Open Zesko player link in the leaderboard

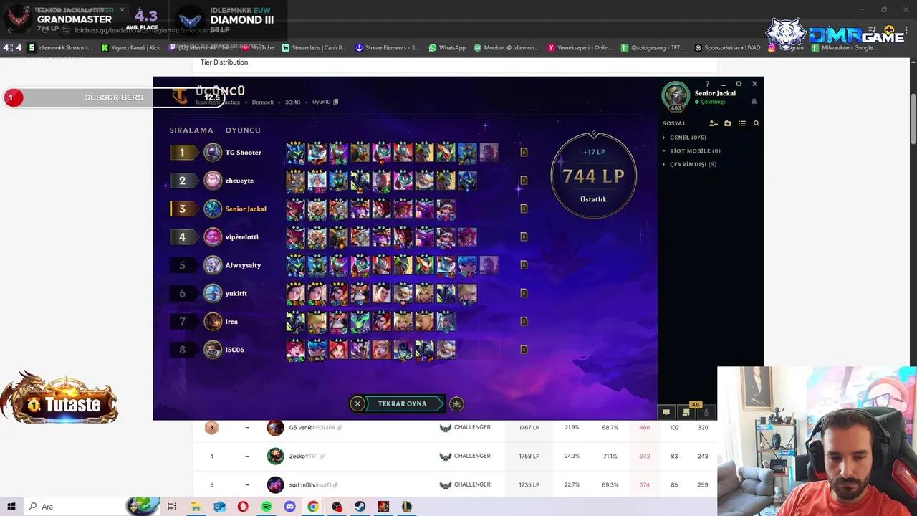pyautogui.click(x=307, y=457)
